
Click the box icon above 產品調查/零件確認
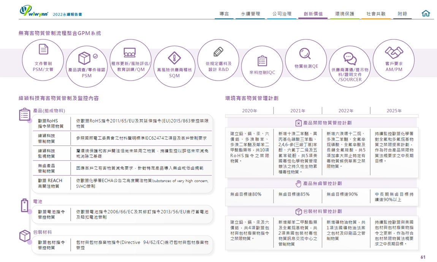pyautogui.click(x=84, y=58)
